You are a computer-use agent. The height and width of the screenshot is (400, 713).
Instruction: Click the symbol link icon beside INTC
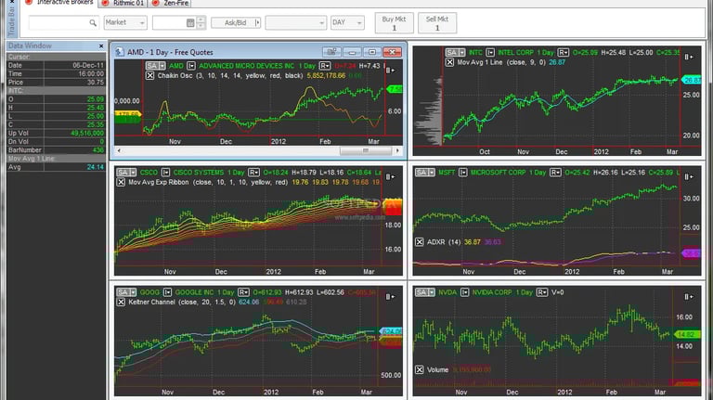point(490,52)
